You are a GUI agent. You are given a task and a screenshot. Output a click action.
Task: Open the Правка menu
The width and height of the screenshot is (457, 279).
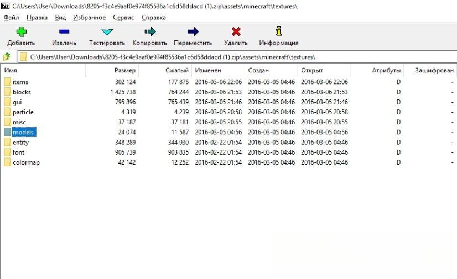[37, 17]
